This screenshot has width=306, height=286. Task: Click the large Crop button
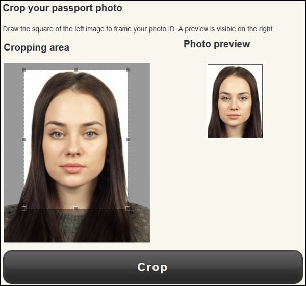tap(153, 267)
